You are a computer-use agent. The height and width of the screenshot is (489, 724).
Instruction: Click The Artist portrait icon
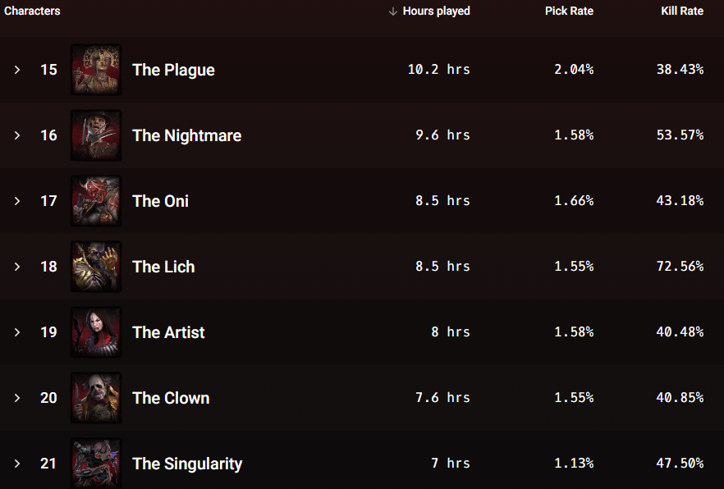click(96, 332)
